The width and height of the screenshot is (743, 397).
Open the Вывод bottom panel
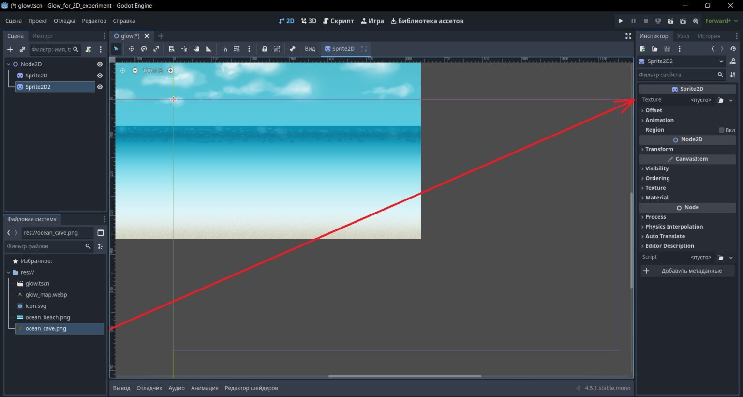pos(121,388)
